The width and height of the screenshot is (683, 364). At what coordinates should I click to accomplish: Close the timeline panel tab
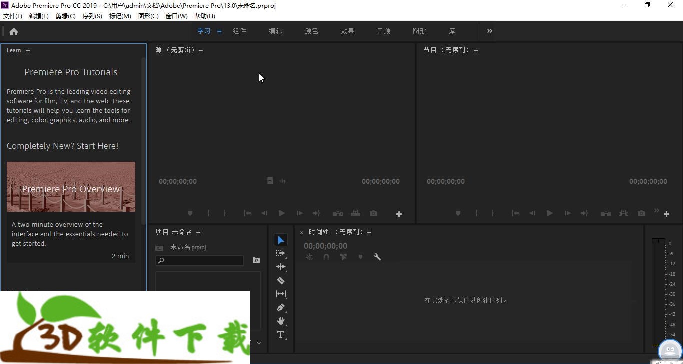[301, 232]
